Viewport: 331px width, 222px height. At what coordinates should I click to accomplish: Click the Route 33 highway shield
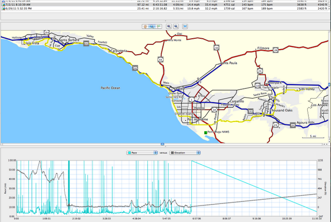[x=160, y=59]
